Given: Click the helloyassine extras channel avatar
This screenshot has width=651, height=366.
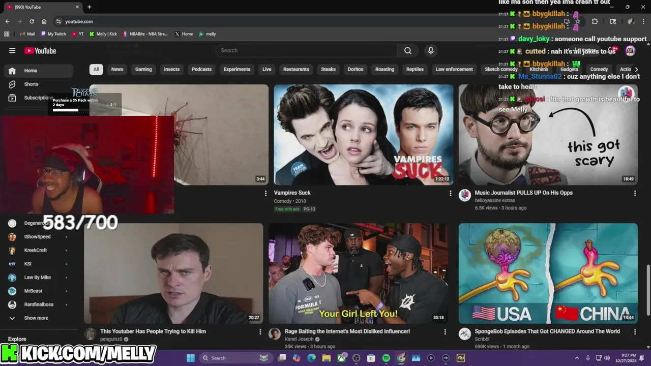Looking at the screenshot, I should 465,196.
